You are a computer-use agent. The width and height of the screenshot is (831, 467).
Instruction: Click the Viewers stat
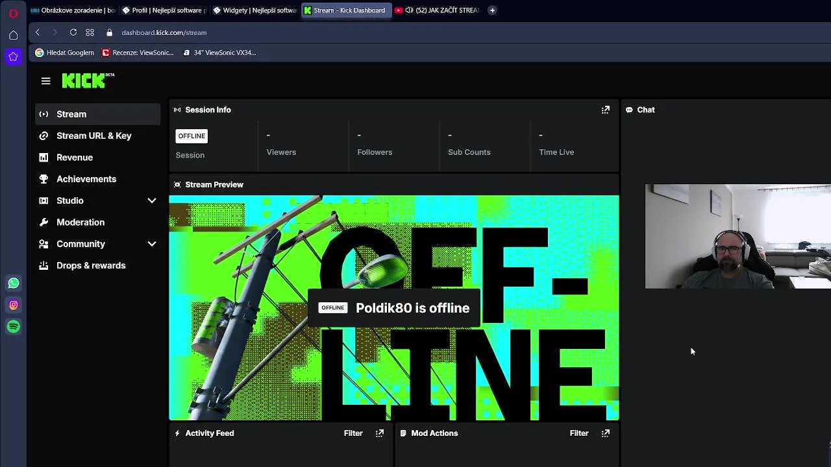281,144
